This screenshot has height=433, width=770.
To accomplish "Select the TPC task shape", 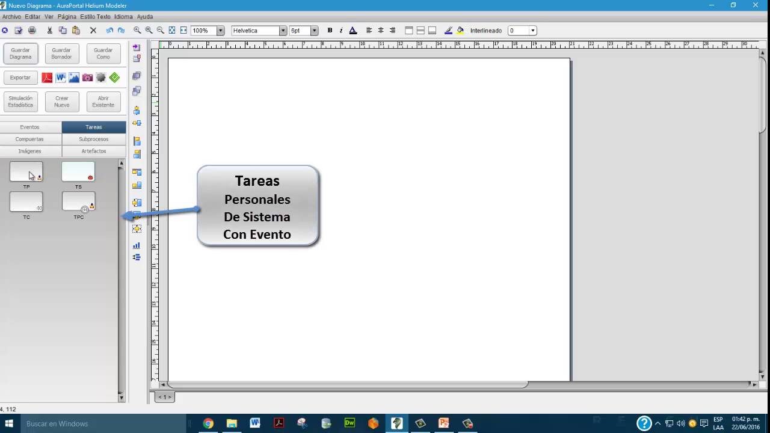I will tap(78, 201).
